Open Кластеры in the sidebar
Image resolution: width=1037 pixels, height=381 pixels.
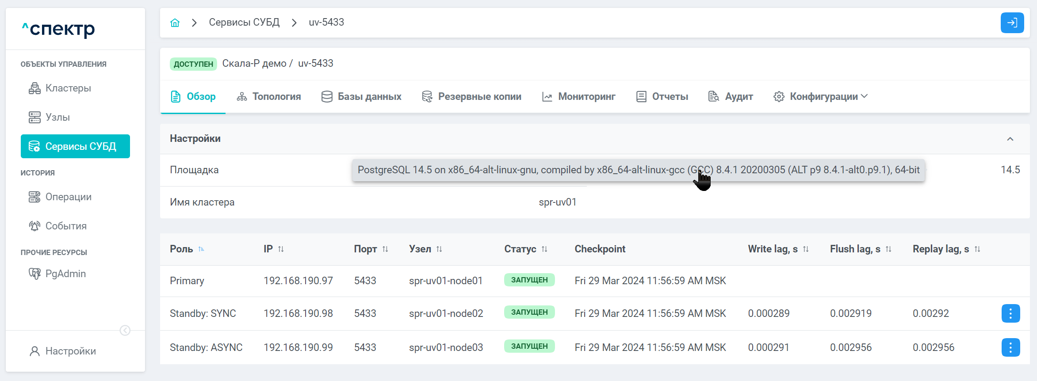click(x=68, y=88)
